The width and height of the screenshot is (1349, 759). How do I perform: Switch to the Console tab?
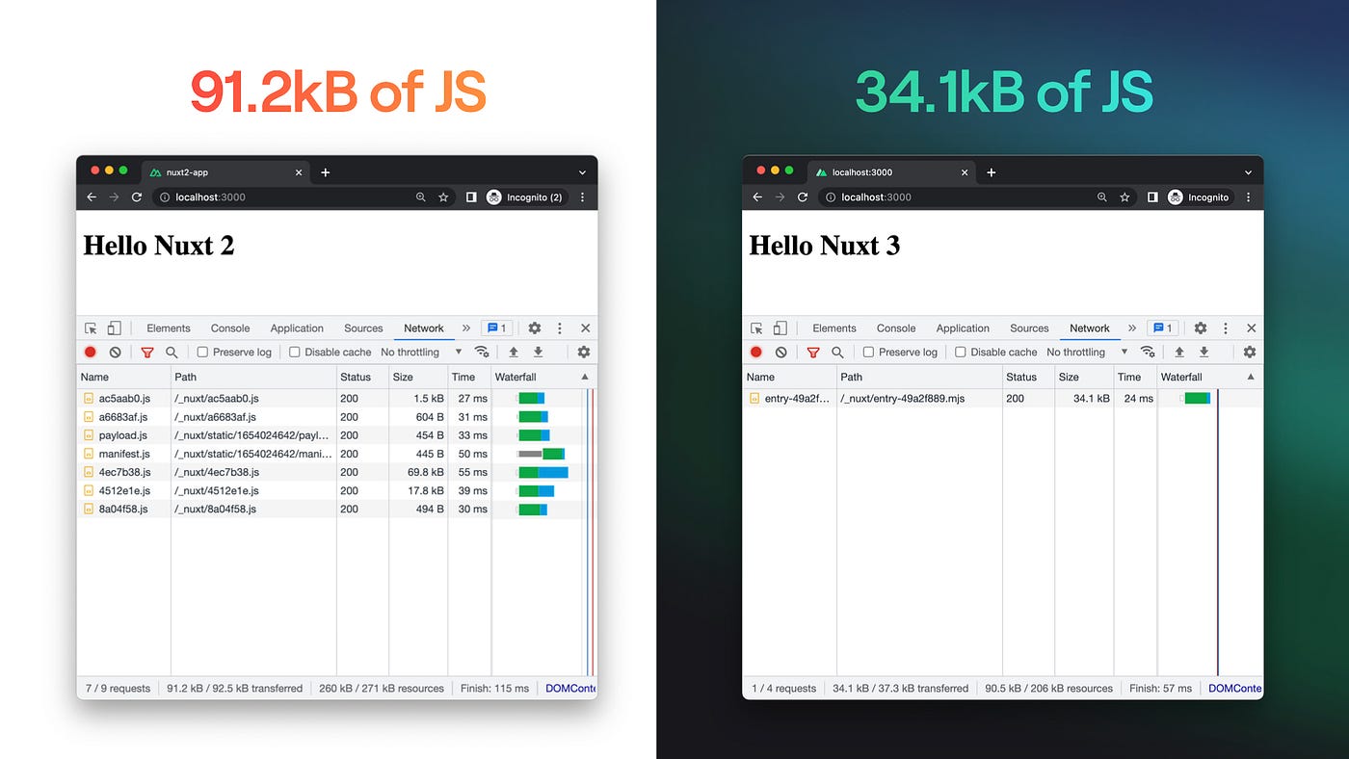[229, 327]
